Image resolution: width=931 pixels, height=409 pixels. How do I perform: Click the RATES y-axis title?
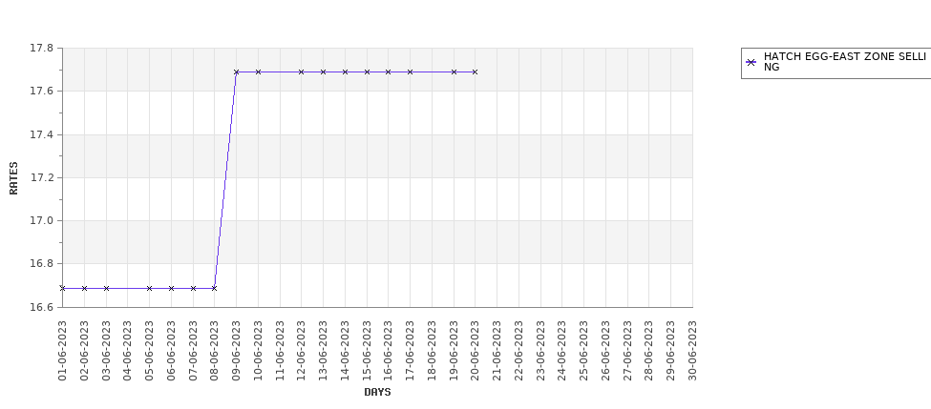pos(13,178)
